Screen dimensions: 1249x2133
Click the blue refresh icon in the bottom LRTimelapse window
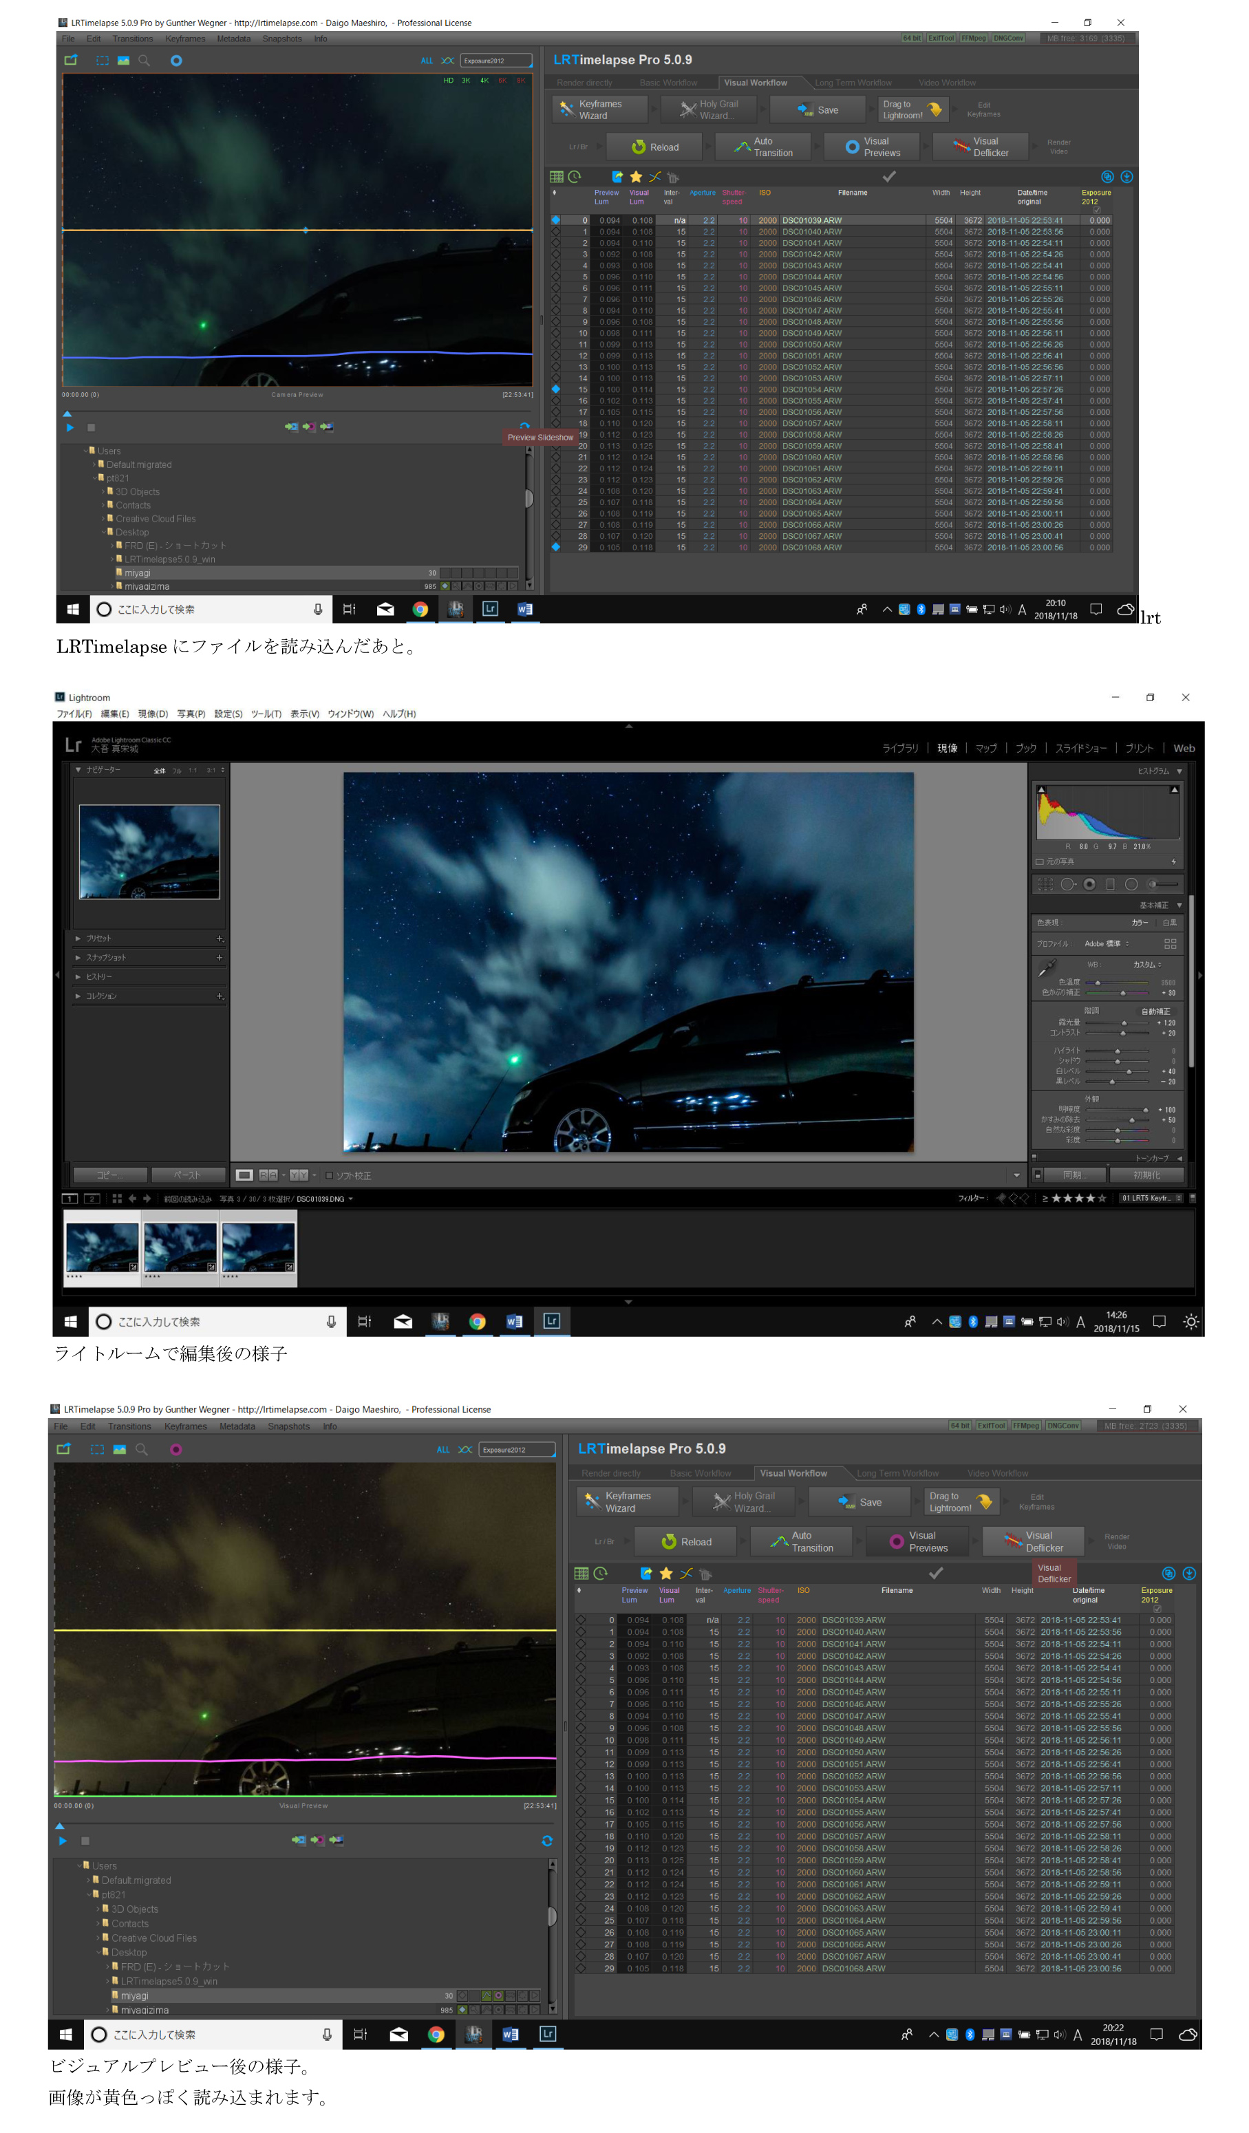tap(547, 1840)
